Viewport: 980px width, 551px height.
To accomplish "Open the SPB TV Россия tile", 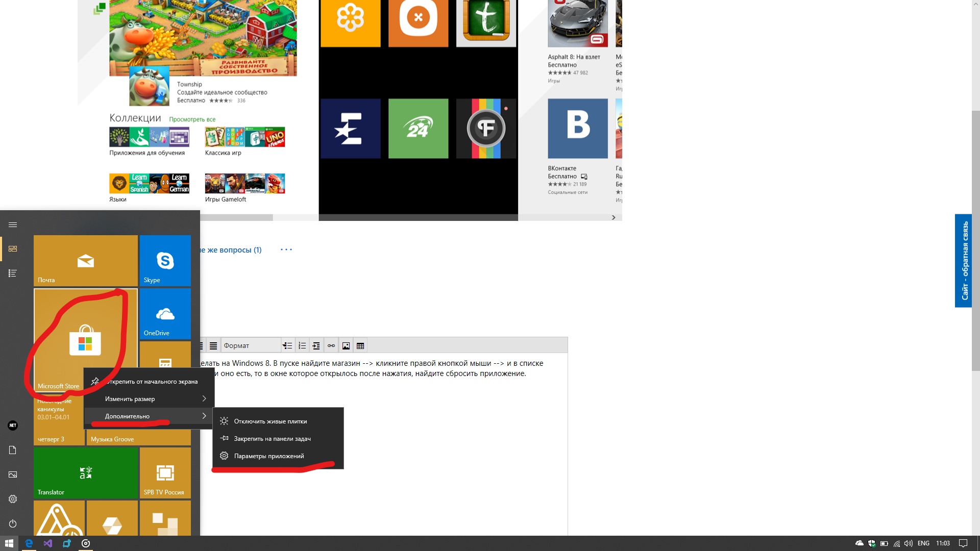I will [x=165, y=473].
